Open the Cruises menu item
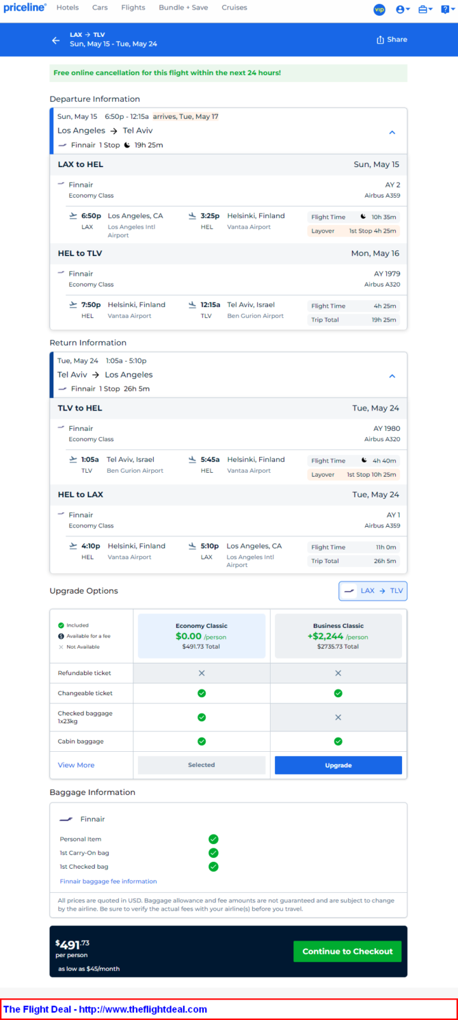Screen dimensions: 458x1020 (x=234, y=8)
